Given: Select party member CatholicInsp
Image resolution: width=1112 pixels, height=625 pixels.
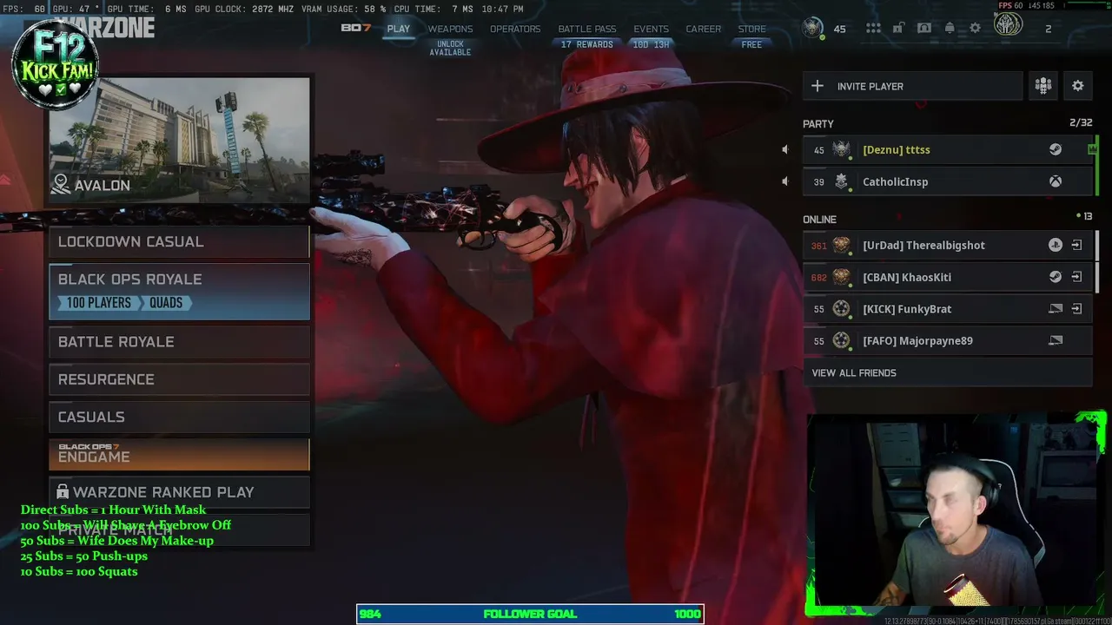Looking at the screenshot, I should (948, 181).
